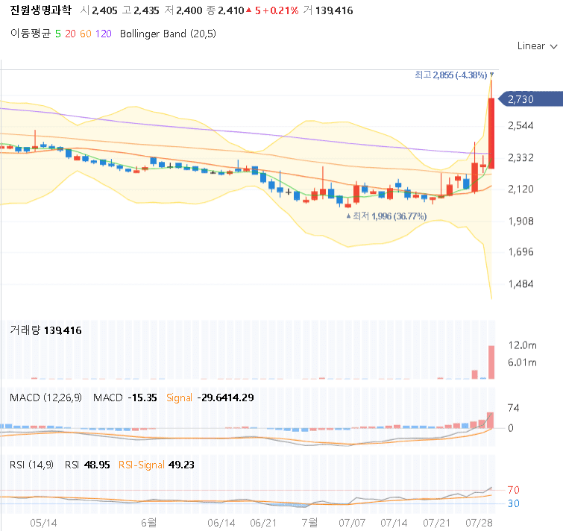Click the tall red candlestick on the latest day
563x531 pixels.
click(491, 133)
